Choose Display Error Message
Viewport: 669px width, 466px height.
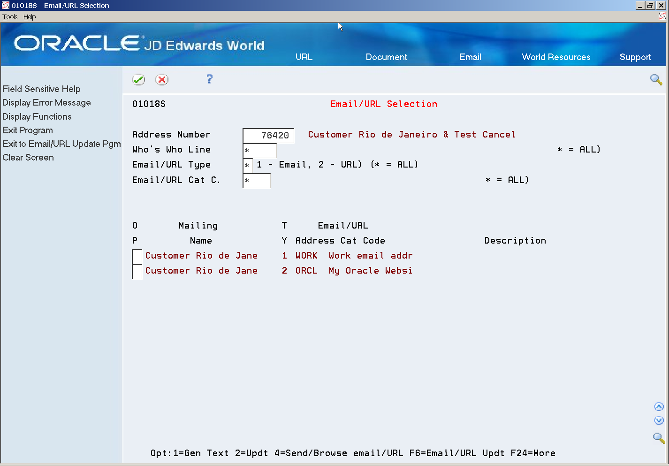coord(46,102)
